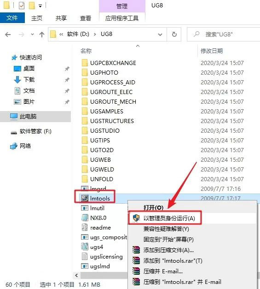260x289 pixels.
Task: Open the quick access toolbar customize dropdown
Action: point(40,6)
